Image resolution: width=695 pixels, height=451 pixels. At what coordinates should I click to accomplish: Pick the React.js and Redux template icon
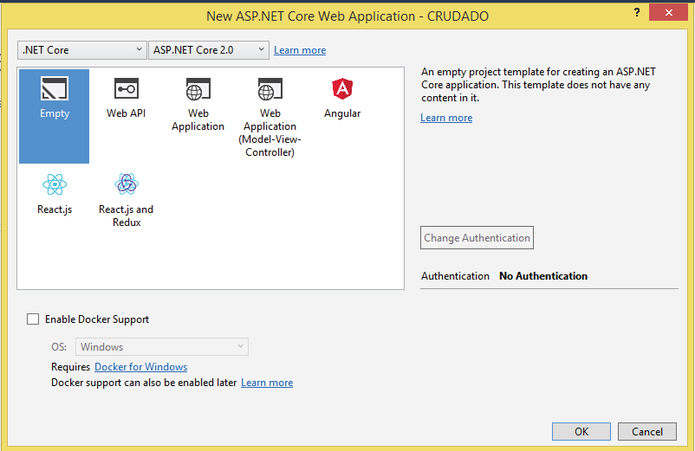[x=126, y=184]
